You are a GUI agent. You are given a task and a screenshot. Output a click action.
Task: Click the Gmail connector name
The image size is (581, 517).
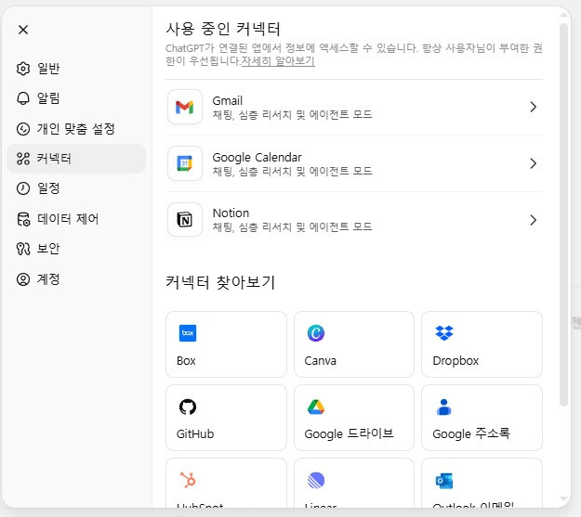pos(227,100)
